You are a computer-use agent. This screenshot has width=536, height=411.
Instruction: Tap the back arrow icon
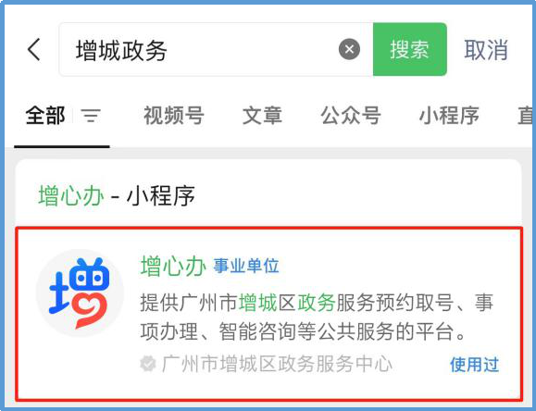point(34,50)
